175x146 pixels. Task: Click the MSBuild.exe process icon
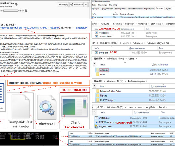pyautogui.click(x=70, y=136)
